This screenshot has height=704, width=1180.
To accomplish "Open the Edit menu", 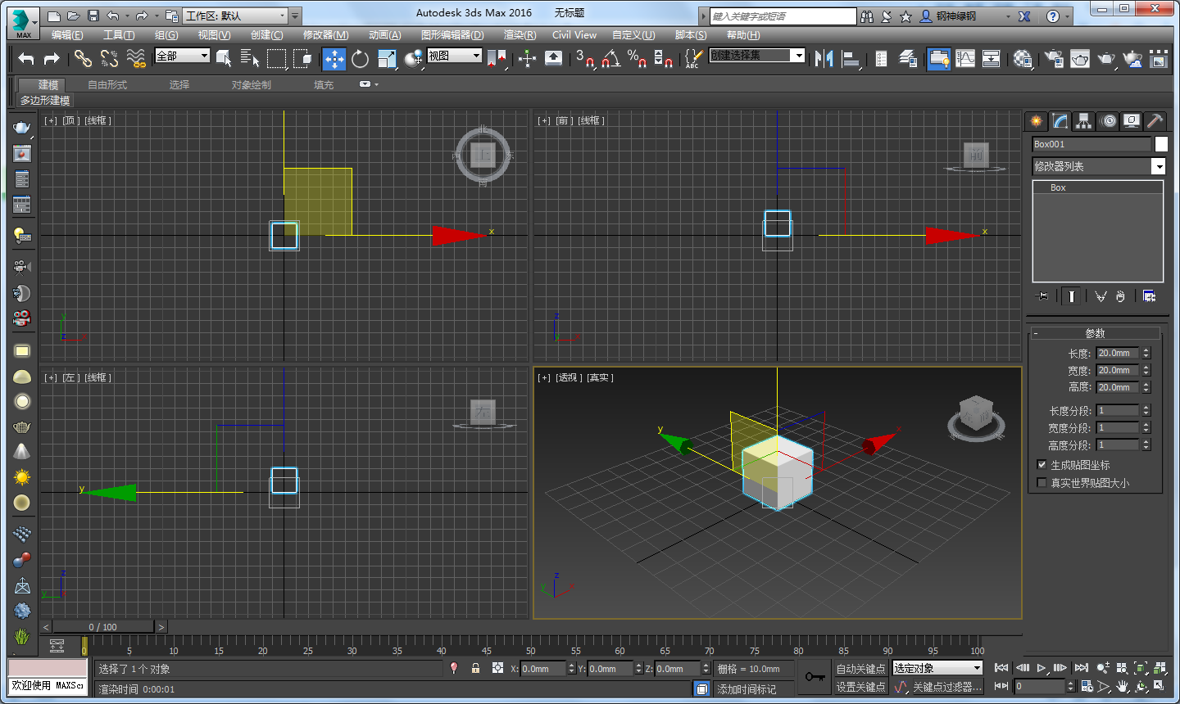I will [67, 35].
